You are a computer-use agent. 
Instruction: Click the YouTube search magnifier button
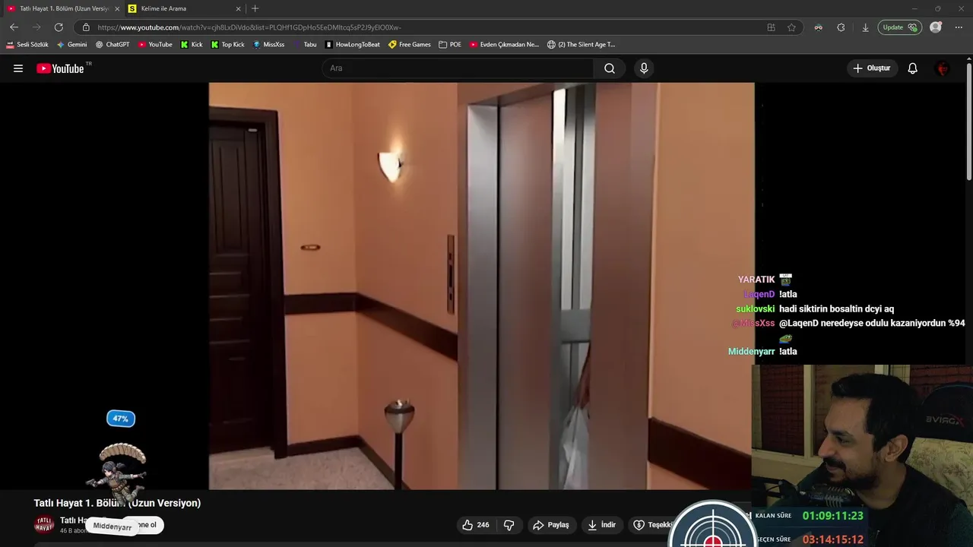click(x=610, y=68)
